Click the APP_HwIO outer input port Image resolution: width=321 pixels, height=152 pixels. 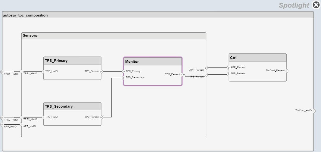(x=2, y=124)
